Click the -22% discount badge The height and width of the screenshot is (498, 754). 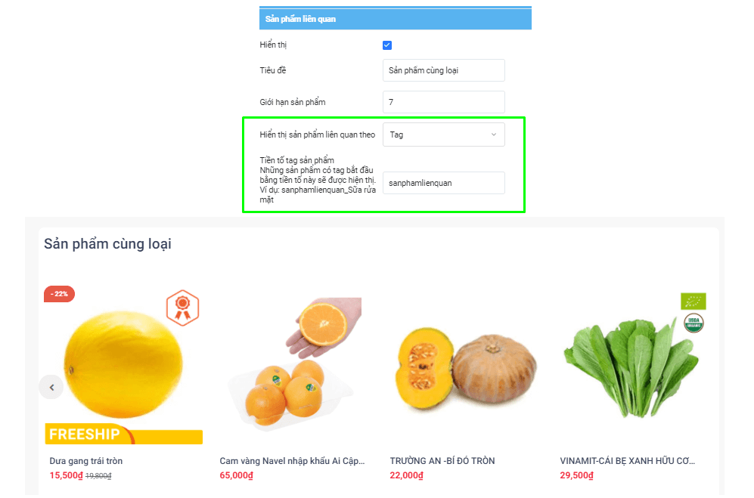59,294
